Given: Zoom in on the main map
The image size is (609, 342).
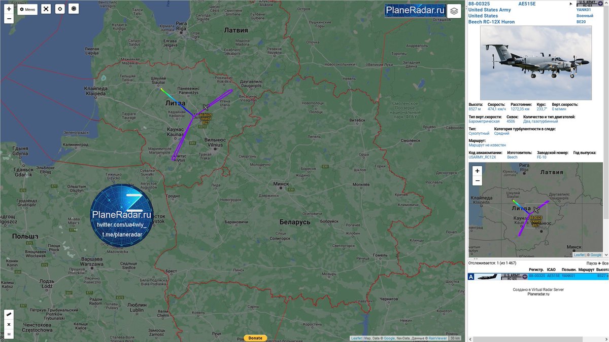Looking at the screenshot, I should coord(9,9).
